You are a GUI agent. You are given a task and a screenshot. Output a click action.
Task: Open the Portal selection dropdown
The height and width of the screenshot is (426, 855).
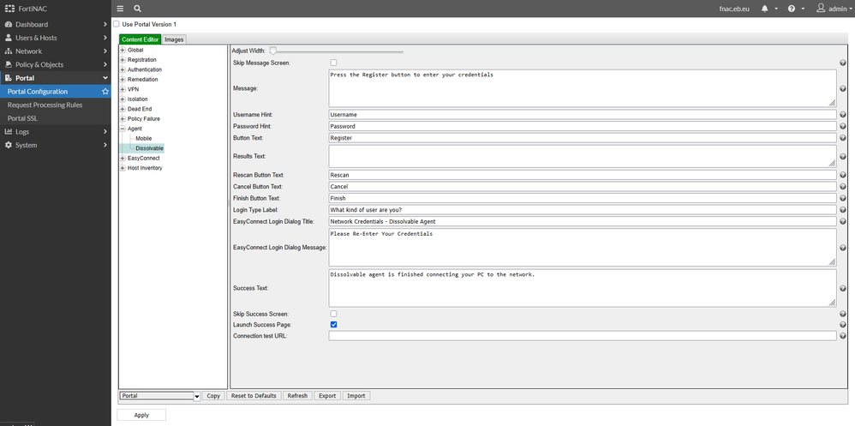[x=159, y=396]
